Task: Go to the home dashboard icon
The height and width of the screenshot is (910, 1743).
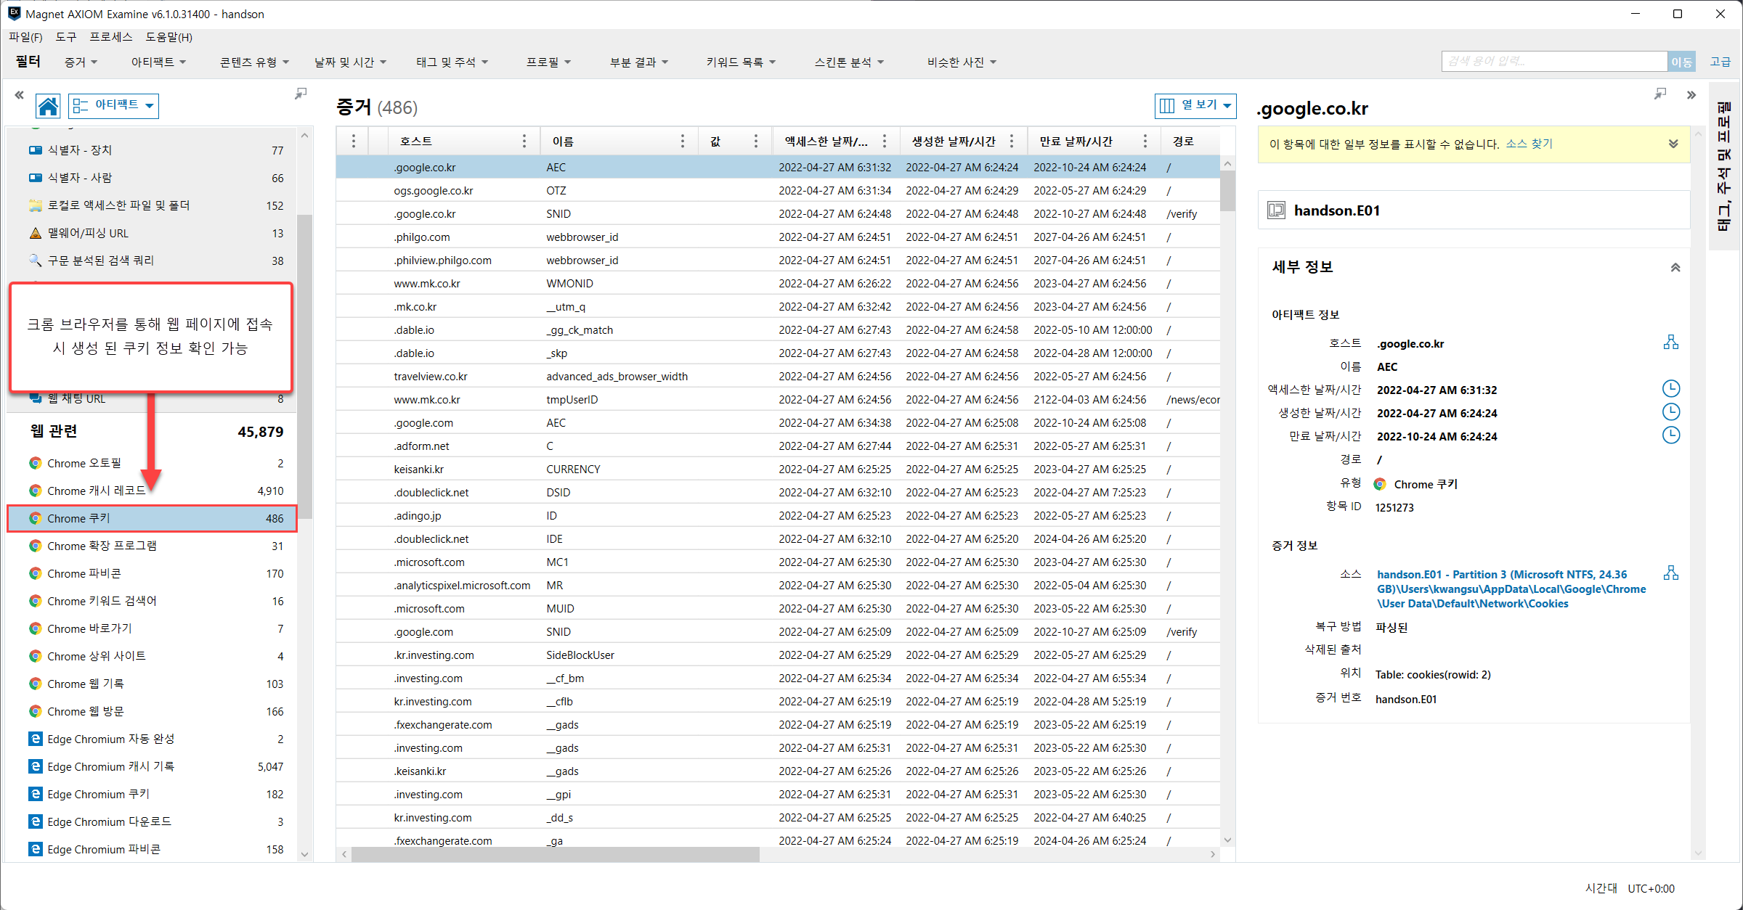Action: click(48, 106)
